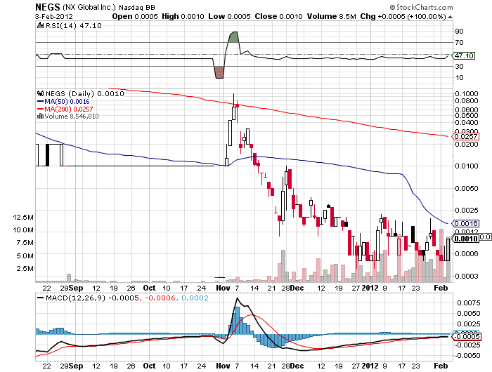Click the (NX Global Inc.) company name
The width and height of the screenshot is (492, 372).
pyautogui.click(x=89, y=7)
